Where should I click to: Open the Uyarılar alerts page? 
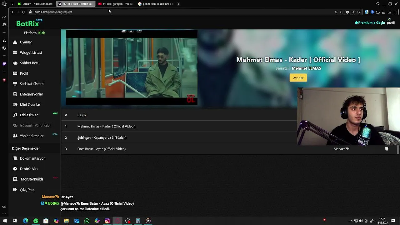[x=26, y=42]
